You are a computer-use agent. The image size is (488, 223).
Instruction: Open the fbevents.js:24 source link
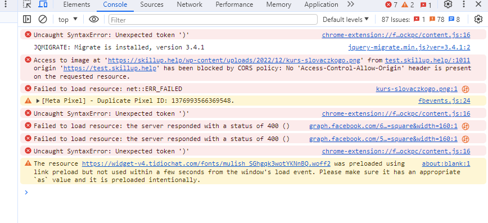[444, 101]
